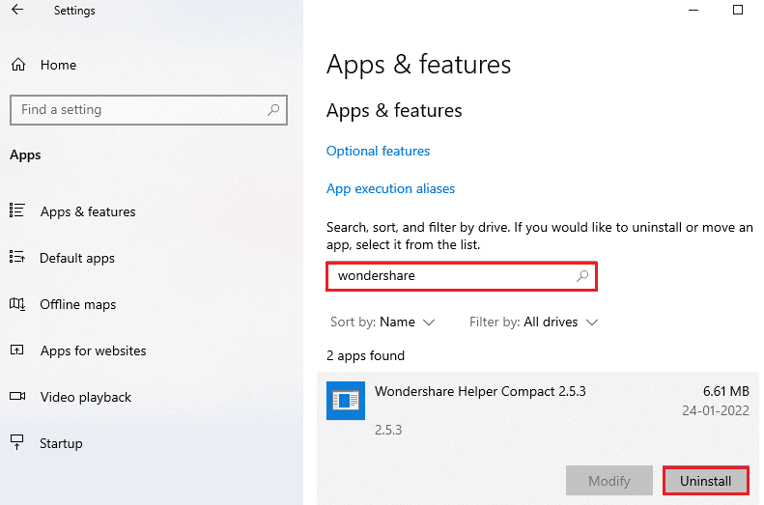
Task: Open Video playback section
Action: [86, 397]
